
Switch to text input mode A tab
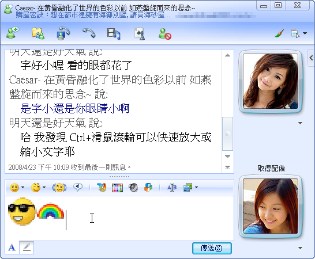point(12,247)
